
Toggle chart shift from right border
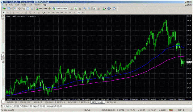(99, 9)
